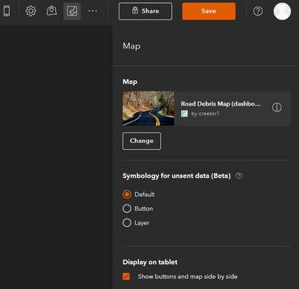Toggle Show buttons and map side by side
Image resolution: width=299 pixels, height=289 pixels.
126,276
